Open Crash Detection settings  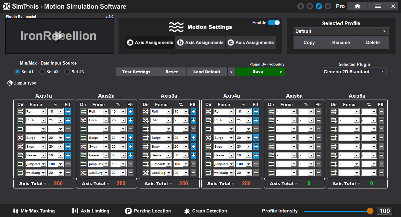205,211
